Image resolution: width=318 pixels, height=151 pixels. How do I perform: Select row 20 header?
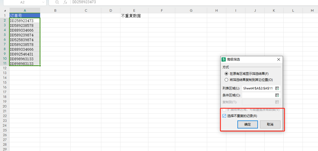click(5, 106)
